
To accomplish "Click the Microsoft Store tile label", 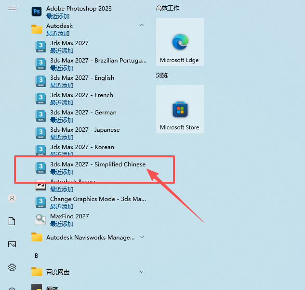I will pyautogui.click(x=180, y=127).
